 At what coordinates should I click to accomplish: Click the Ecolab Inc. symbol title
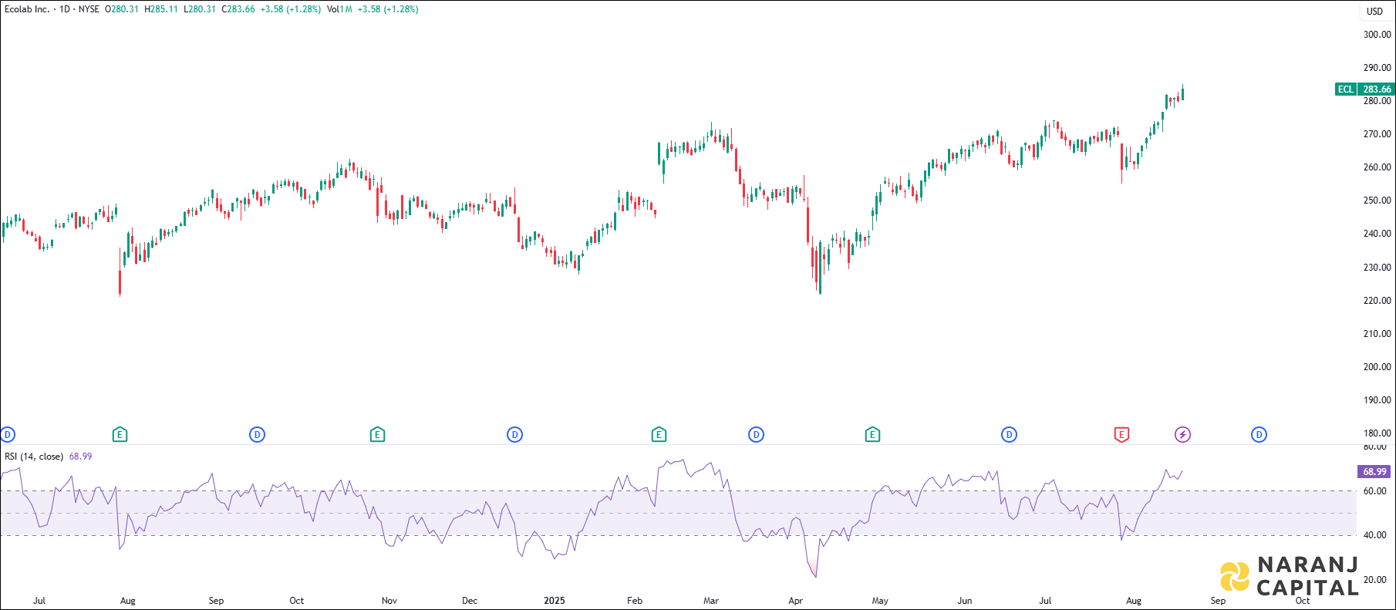[27, 9]
